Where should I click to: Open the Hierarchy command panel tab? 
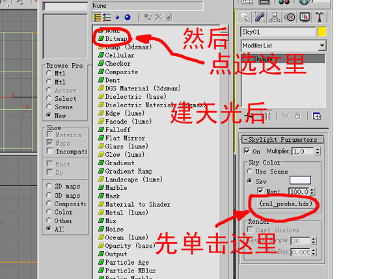(275, 18)
